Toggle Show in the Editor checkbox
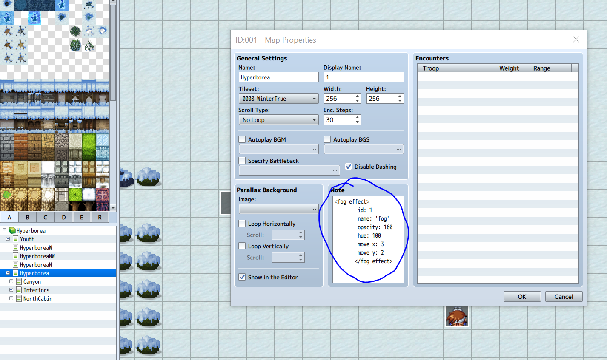The height and width of the screenshot is (360, 607). coord(242,277)
